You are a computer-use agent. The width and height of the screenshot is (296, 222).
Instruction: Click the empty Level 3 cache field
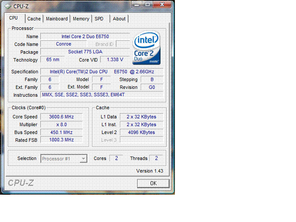point(141,140)
